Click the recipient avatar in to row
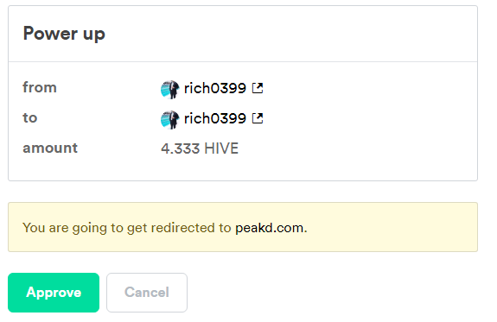 (170, 120)
